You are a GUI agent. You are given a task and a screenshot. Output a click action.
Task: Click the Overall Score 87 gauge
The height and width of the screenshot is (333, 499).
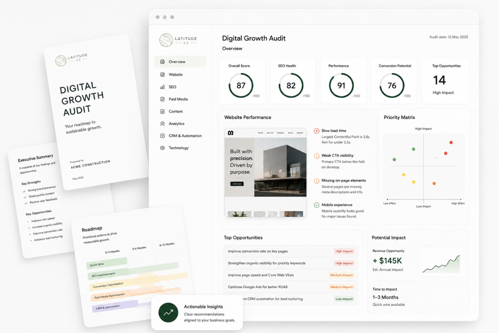(241, 86)
